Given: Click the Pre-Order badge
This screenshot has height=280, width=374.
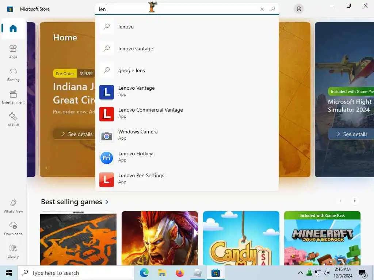Looking at the screenshot, I should [65, 74].
